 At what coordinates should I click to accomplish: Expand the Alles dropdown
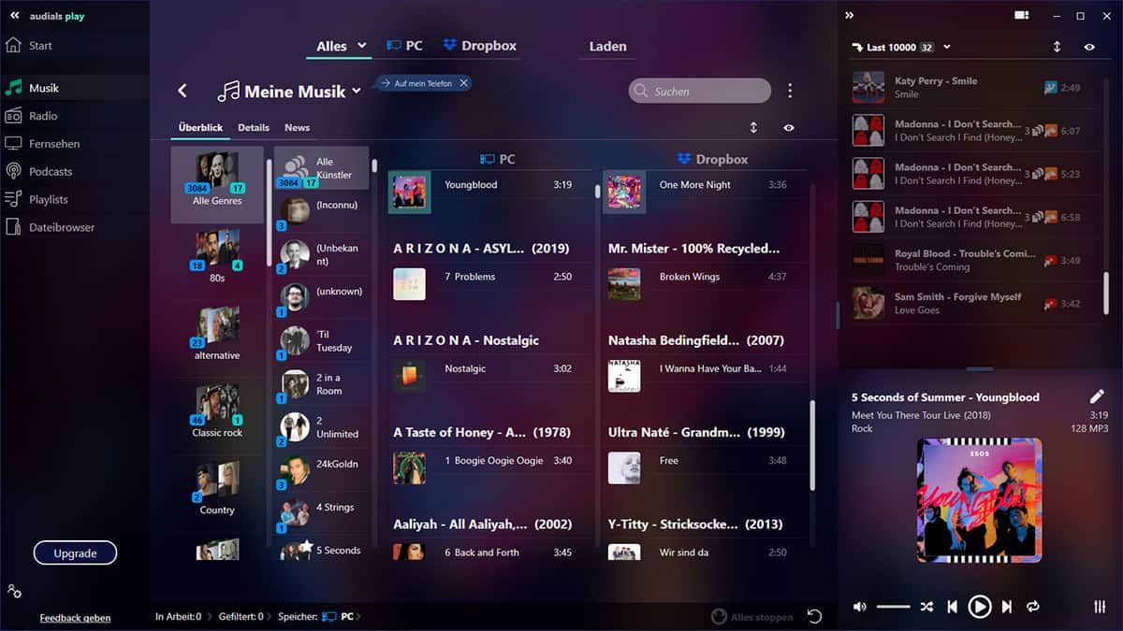click(363, 46)
